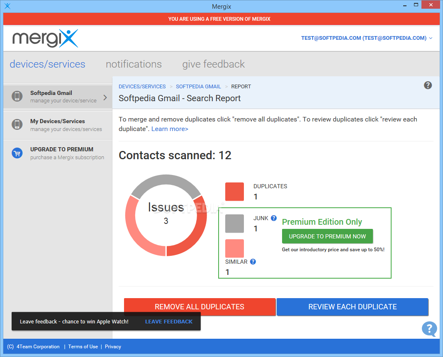Click the My Devices/Services phone icon
The image size is (443, 357).
17,124
